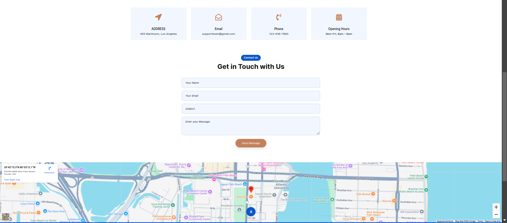Select Palm Beach County Convention Center marker
This screenshot has width=507, height=223.
210,192
